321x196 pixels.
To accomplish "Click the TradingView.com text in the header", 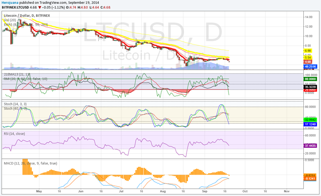I will point(53,3).
